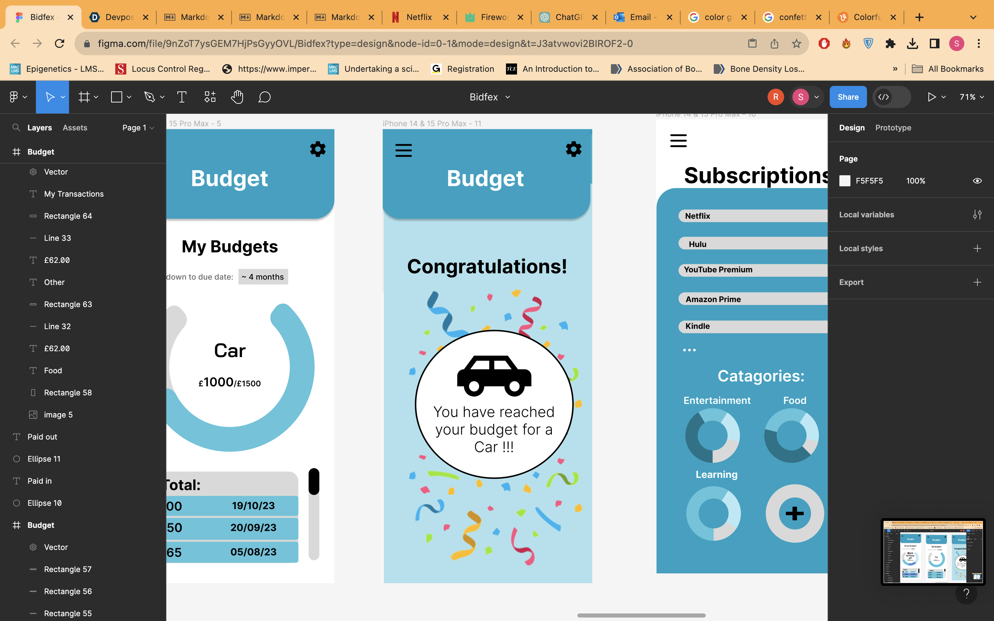Switch to the Prototype tab
Viewport: 994px width, 621px height.
click(893, 128)
